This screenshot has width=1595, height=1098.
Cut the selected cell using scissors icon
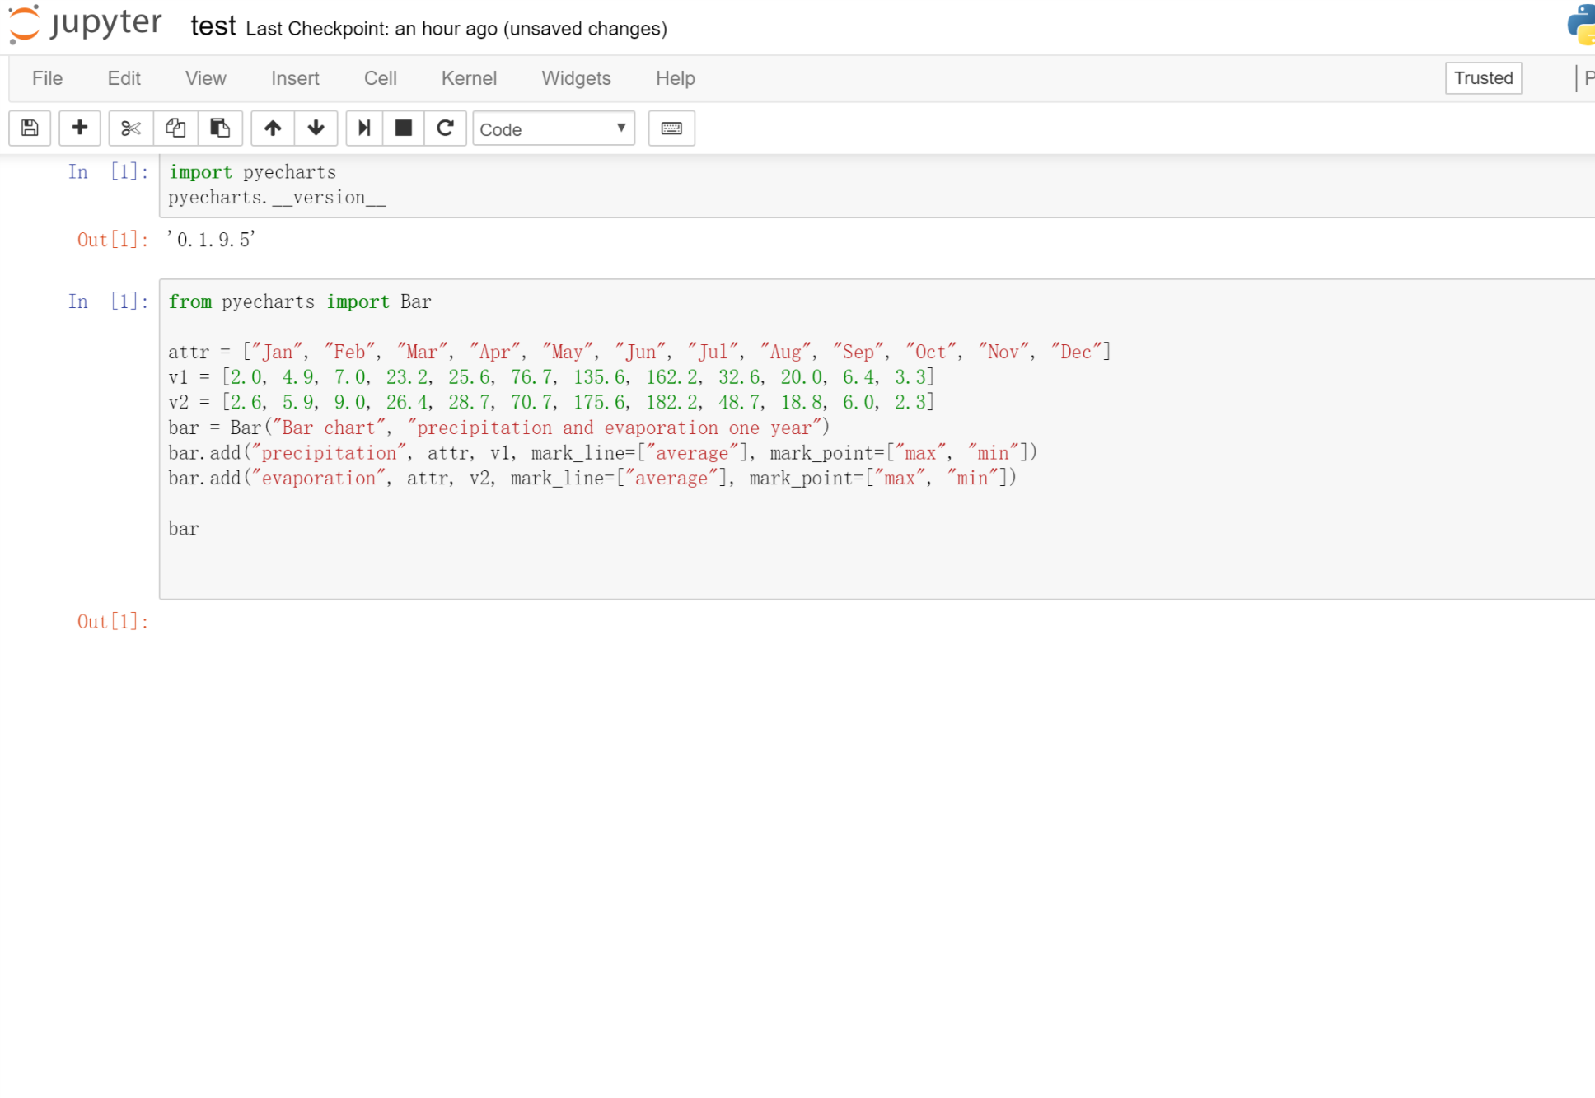pos(129,128)
